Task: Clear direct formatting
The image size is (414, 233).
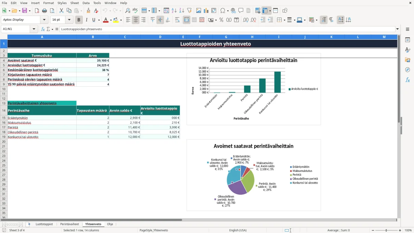Action: pos(96,11)
